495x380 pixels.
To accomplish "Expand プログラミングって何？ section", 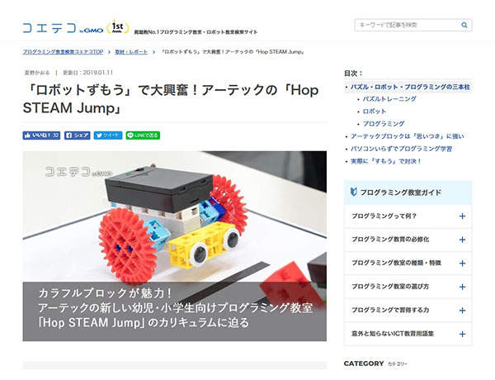I will [x=408, y=216].
